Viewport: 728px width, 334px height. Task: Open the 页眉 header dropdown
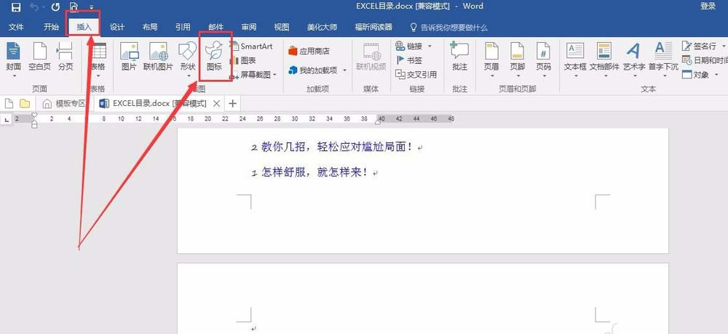[491, 60]
